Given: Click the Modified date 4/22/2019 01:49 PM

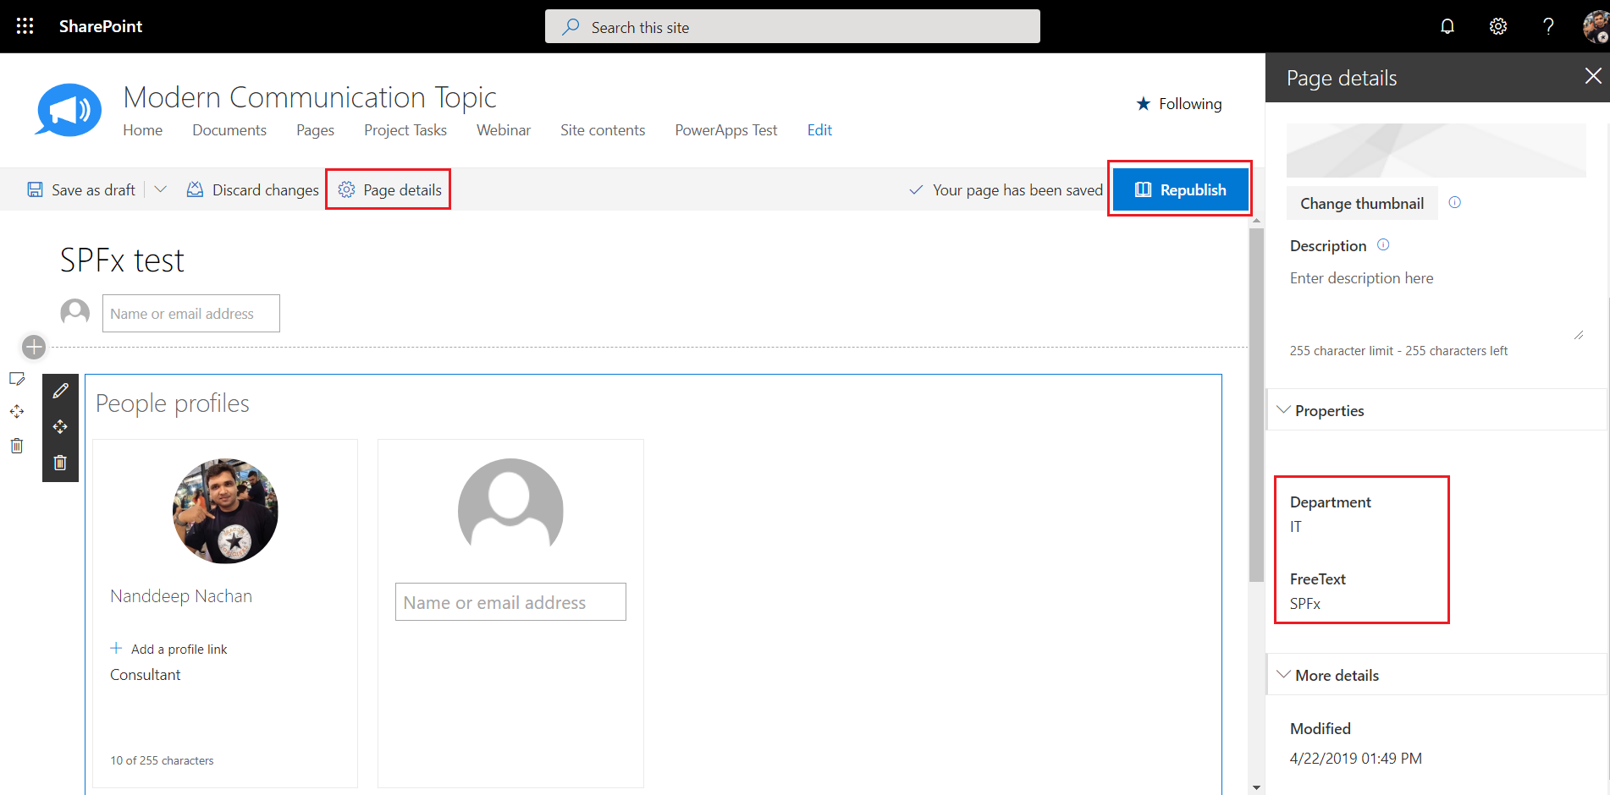Looking at the screenshot, I should [1356, 759].
